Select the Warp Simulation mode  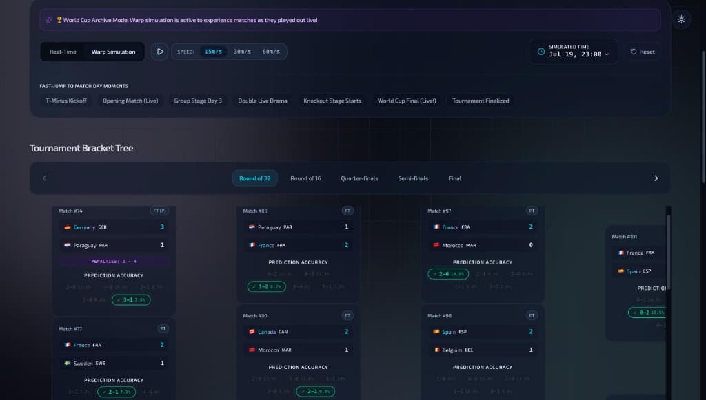114,52
